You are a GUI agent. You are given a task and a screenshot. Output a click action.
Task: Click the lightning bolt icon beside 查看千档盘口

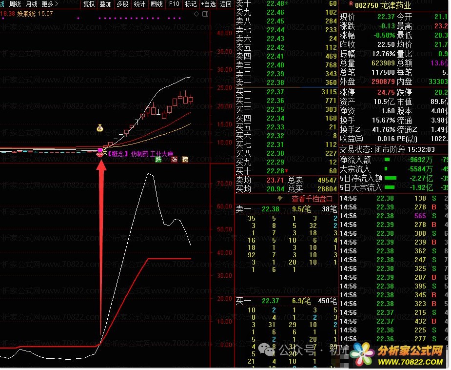280,198
